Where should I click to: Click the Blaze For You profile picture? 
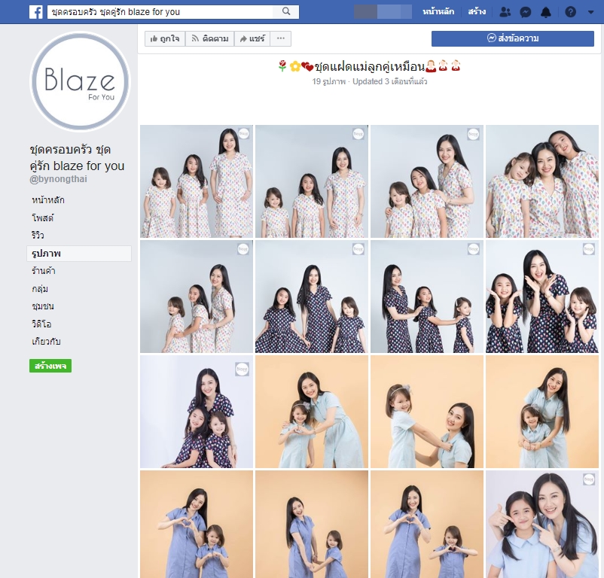[x=80, y=81]
